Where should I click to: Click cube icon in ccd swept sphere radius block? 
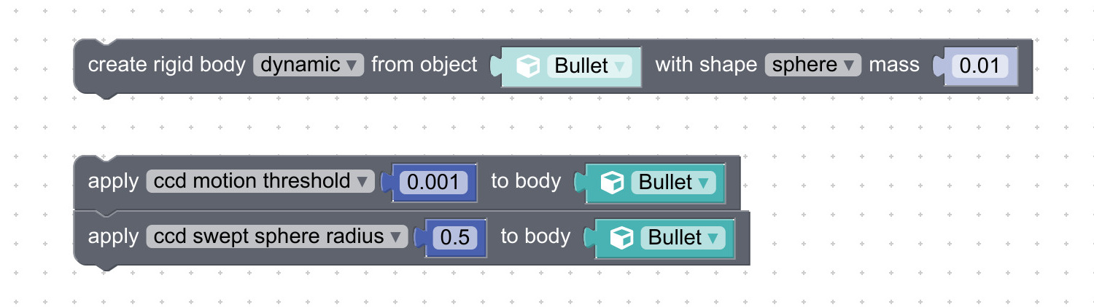[621, 238]
